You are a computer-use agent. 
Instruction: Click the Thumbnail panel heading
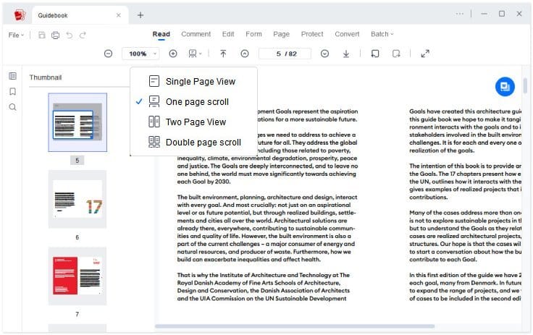(x=46, y=77)
